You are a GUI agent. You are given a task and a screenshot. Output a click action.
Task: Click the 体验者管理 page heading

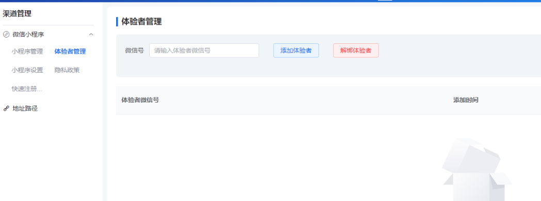pos(141,22)
